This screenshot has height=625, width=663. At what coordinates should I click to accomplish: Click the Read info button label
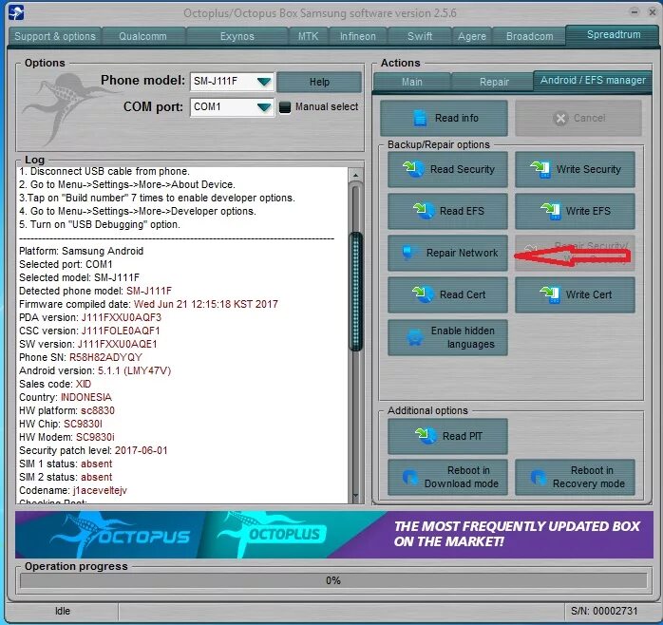[456, 118]
